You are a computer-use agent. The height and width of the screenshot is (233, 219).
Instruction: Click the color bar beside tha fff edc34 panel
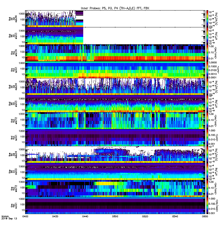pyautogui.click(x=207, y=19)
